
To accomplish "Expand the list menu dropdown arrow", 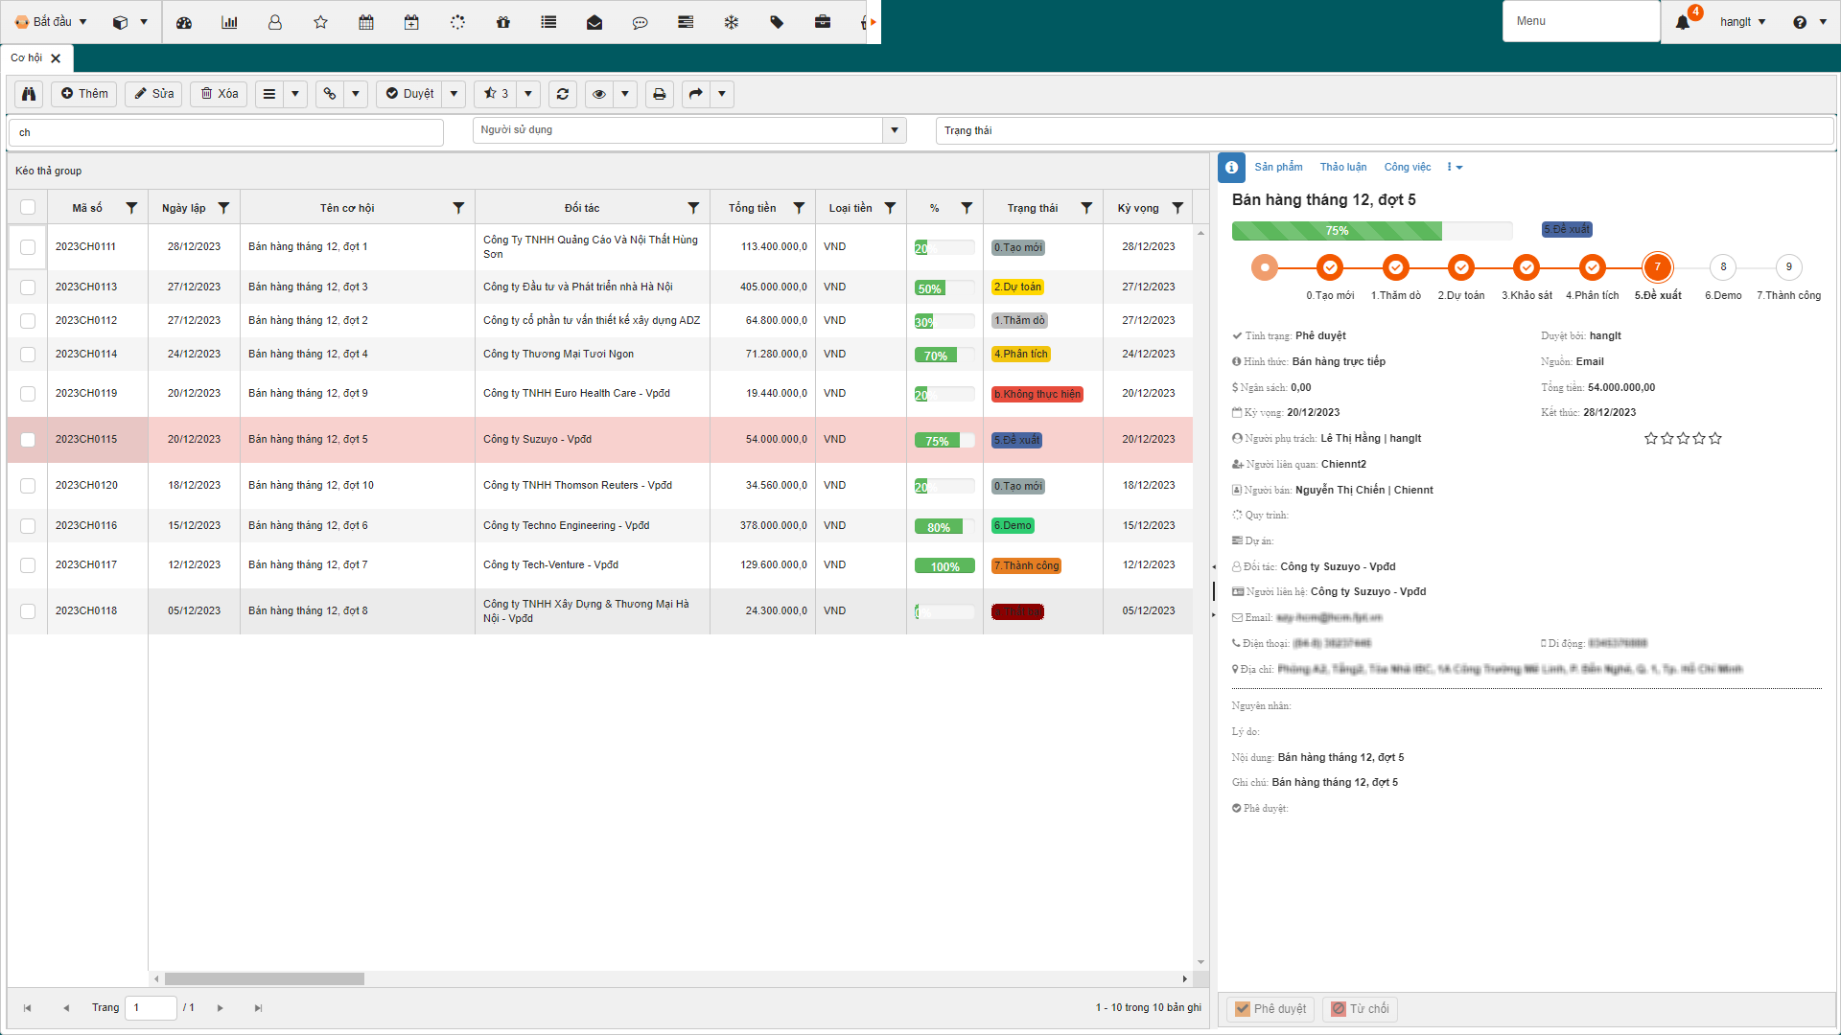I will tap(295, 94).
